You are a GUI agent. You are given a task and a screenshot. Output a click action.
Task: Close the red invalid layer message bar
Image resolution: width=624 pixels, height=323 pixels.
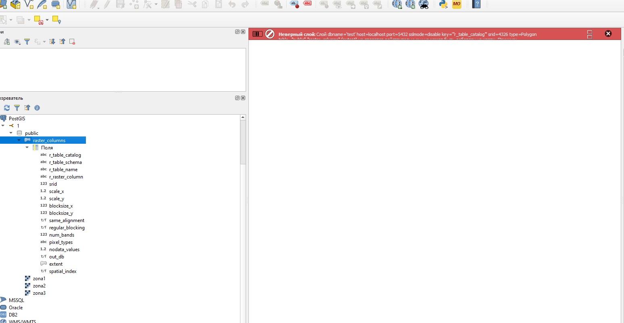click(608, 34)
